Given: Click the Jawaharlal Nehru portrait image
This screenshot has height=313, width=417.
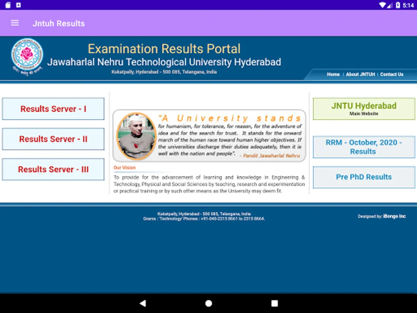Looking at the screenshot, I should 136,136.
